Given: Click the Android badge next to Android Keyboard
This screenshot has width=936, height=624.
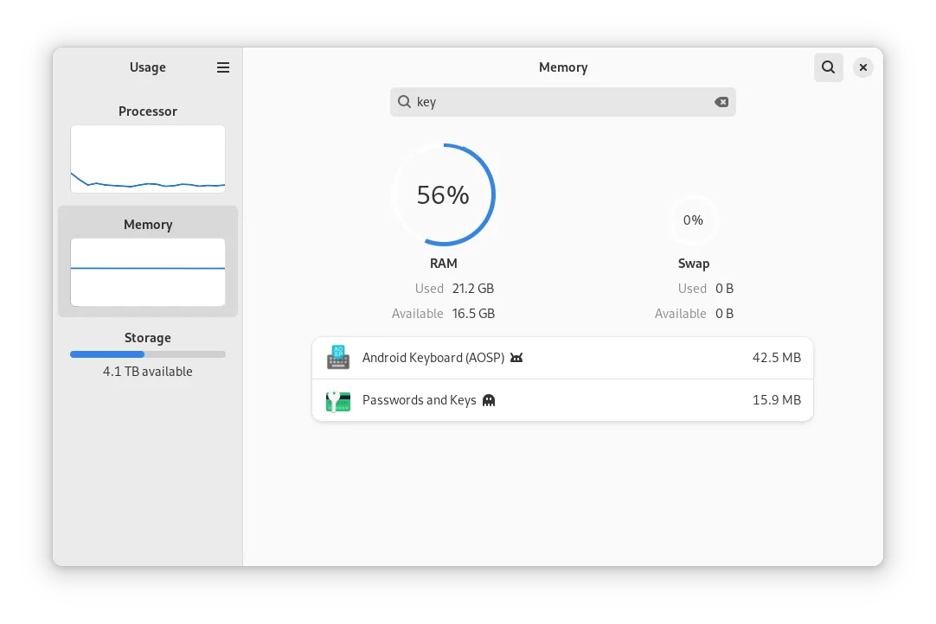Looking at the screenshot, I should pos(516,358).
